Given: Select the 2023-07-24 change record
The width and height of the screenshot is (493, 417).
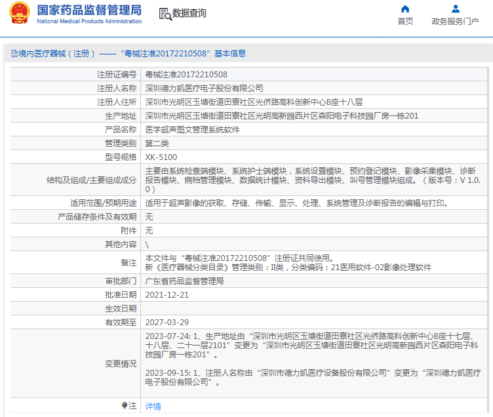Looking at the screenshot, I should 311,346.
